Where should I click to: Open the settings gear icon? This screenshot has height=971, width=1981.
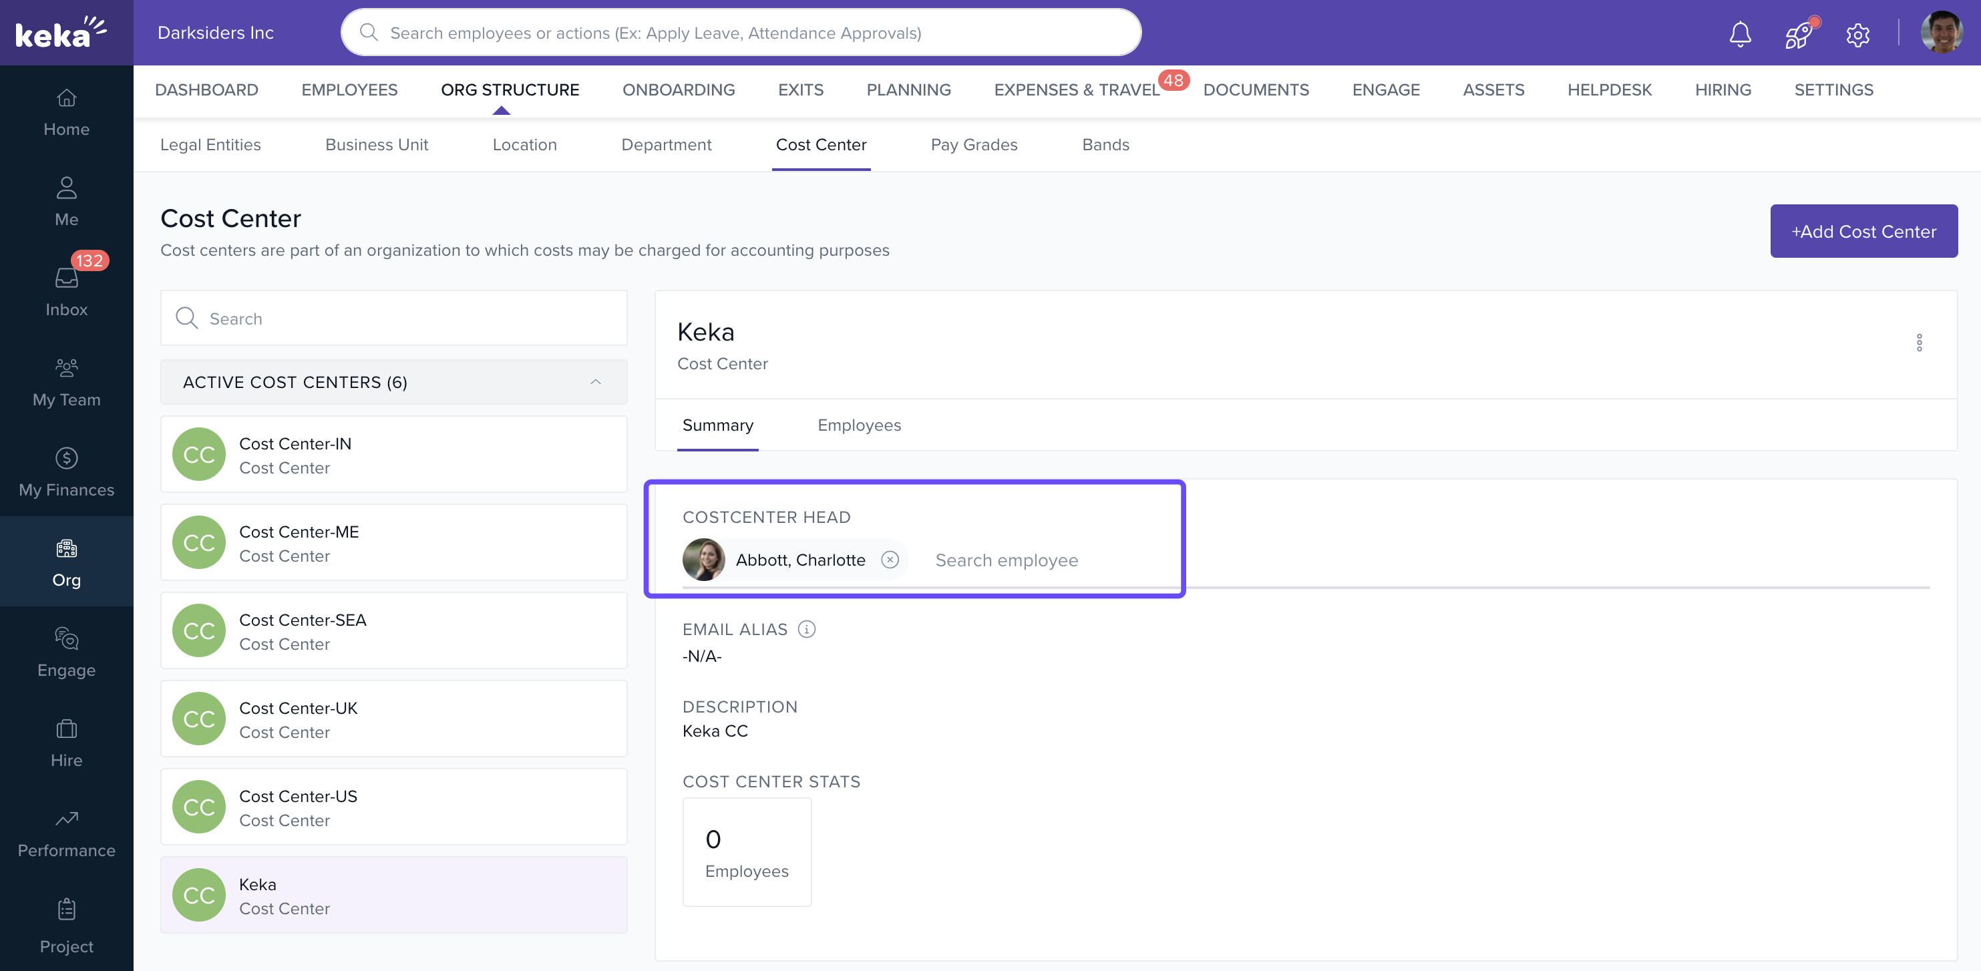pos(1857,34)
